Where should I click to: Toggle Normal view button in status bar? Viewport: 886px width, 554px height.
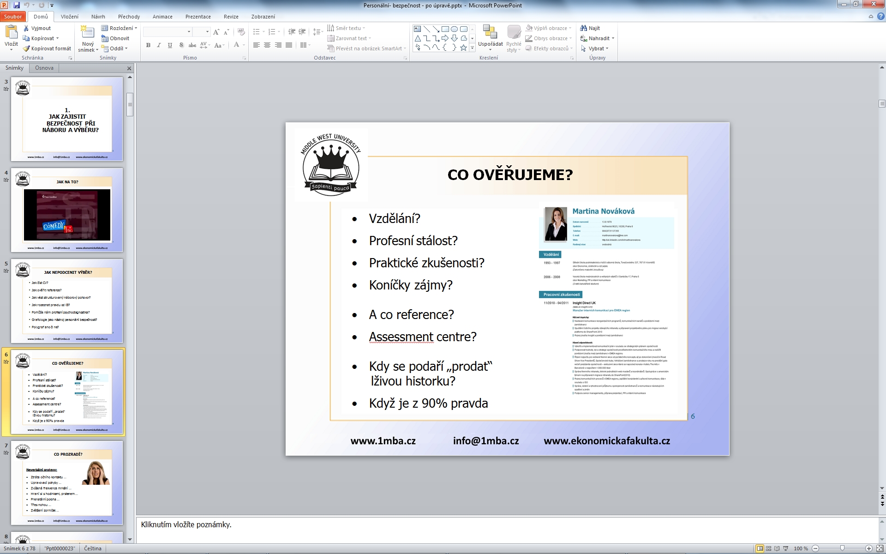pos(760,548)
